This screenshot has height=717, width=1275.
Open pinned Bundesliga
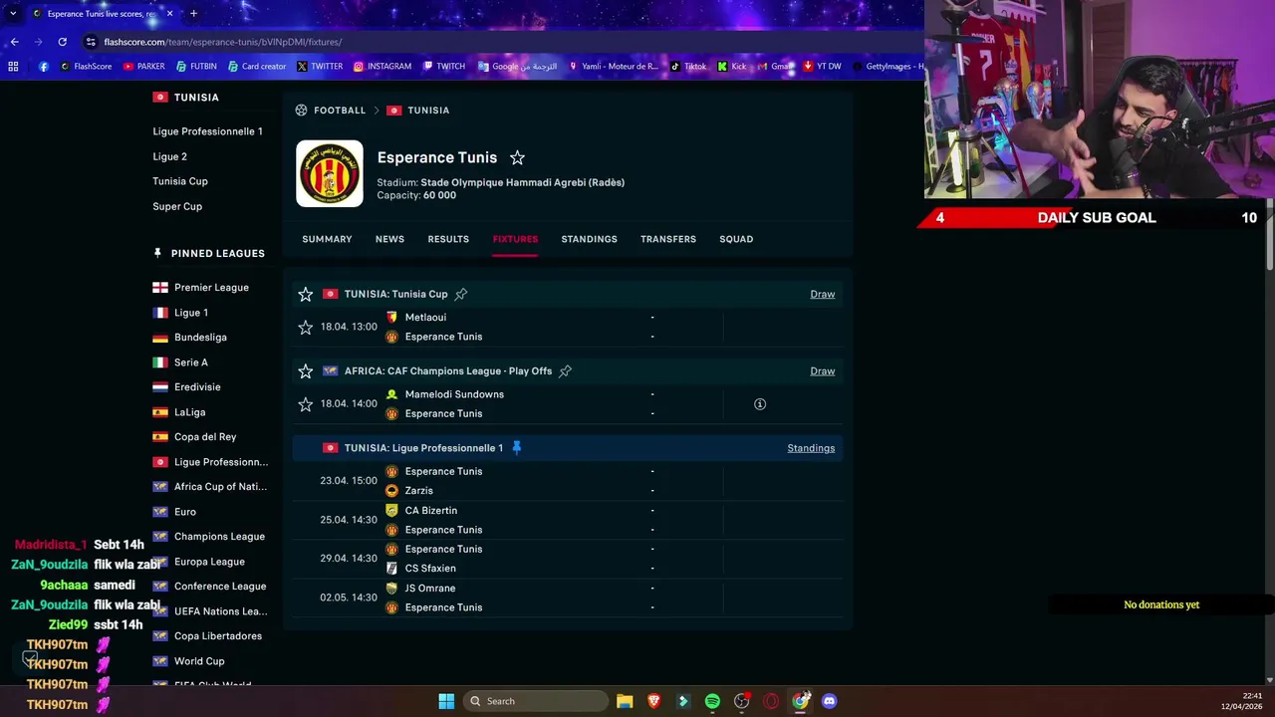[200, 338]
